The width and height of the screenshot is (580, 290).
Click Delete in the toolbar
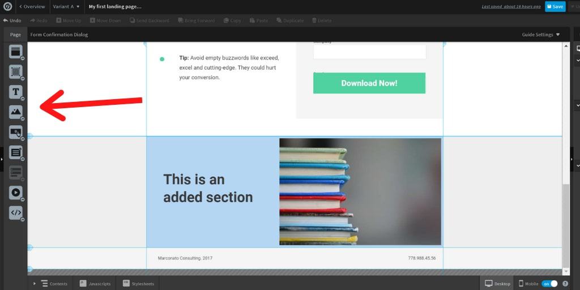pos(322,21)
